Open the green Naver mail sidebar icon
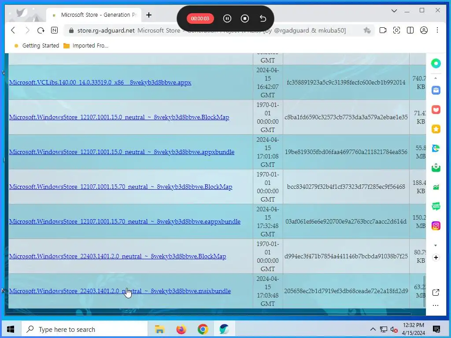 [436, 168]
